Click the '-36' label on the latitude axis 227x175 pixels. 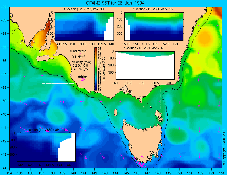[x=3, y=61]
